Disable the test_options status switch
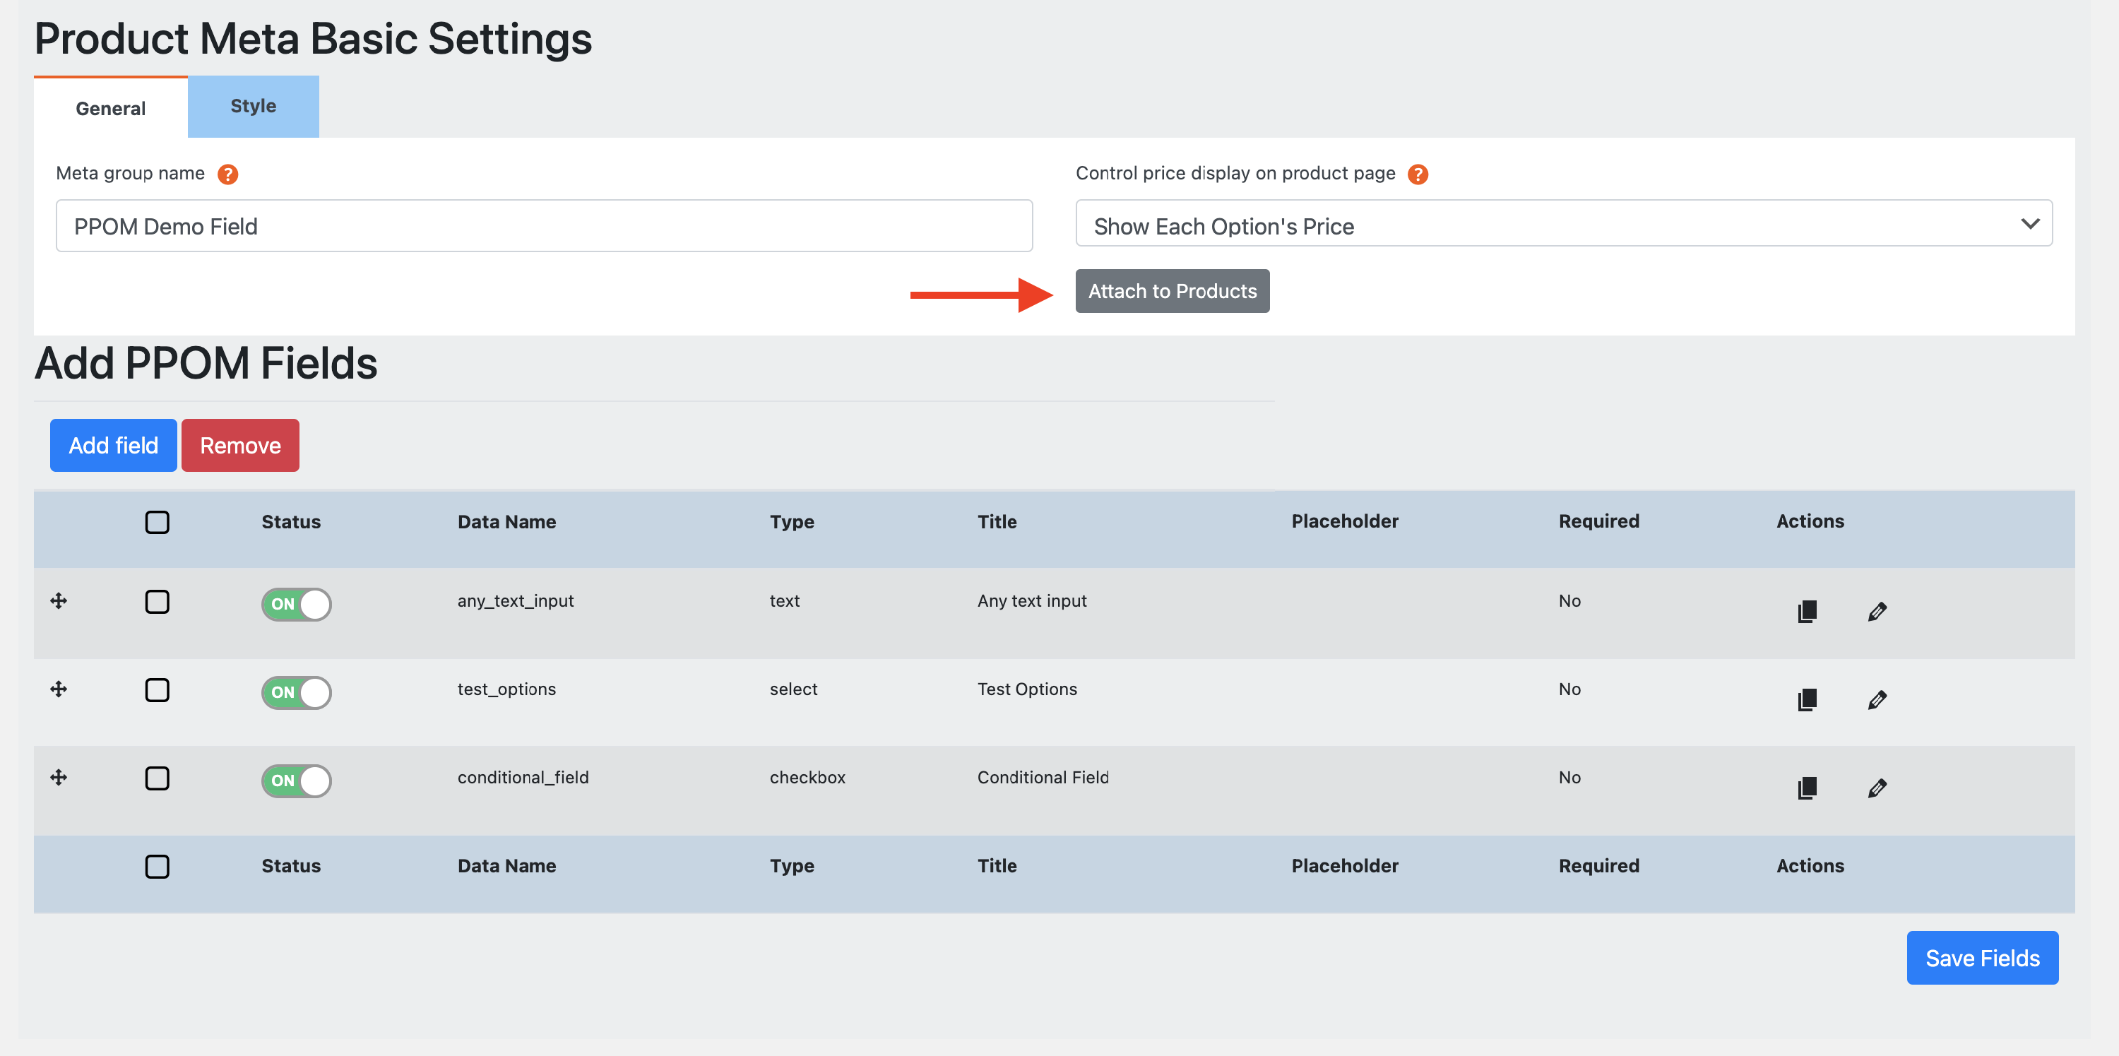This screenshot has height=1056, width=2119. point(296,692)
